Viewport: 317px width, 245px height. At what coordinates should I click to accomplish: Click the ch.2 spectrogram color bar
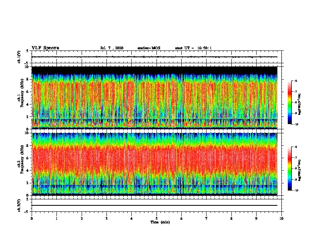click(x=290, y=169)
